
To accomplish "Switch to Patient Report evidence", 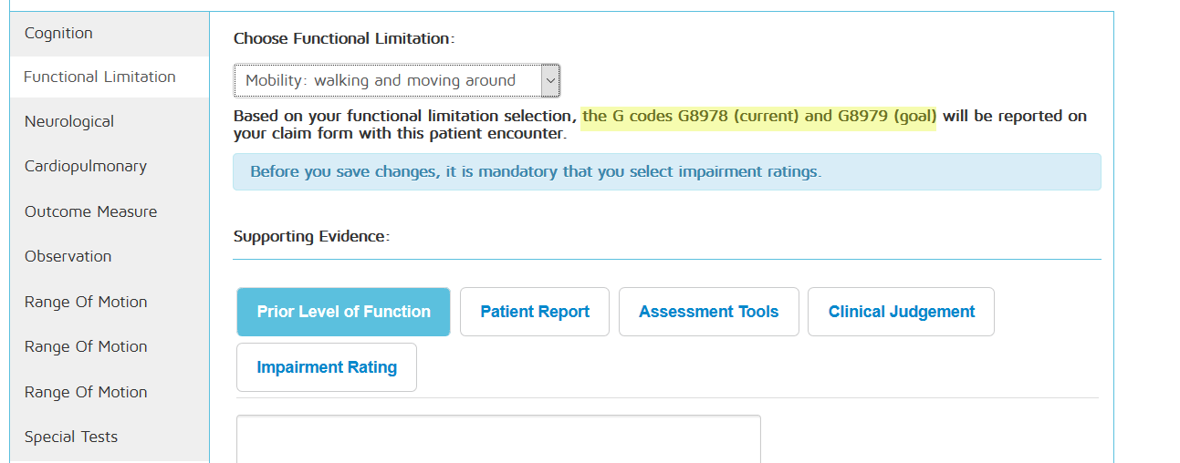I will pyautogui.click(x=535, y=312).
